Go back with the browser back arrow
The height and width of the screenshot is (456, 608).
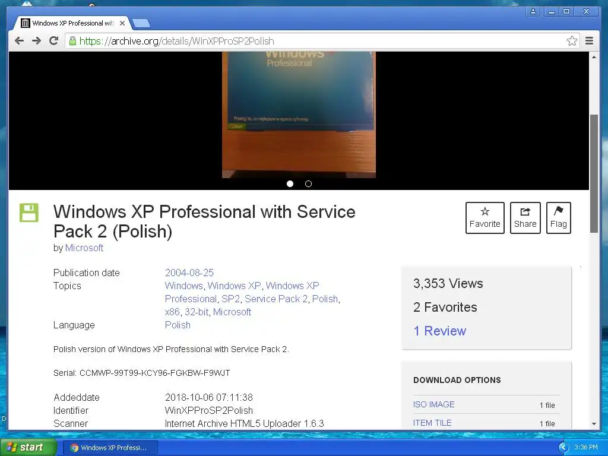click(19, 41)
